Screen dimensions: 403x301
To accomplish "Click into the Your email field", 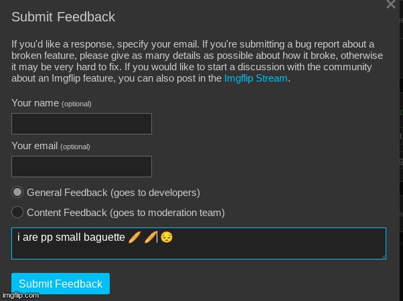I will coord(82,167).
